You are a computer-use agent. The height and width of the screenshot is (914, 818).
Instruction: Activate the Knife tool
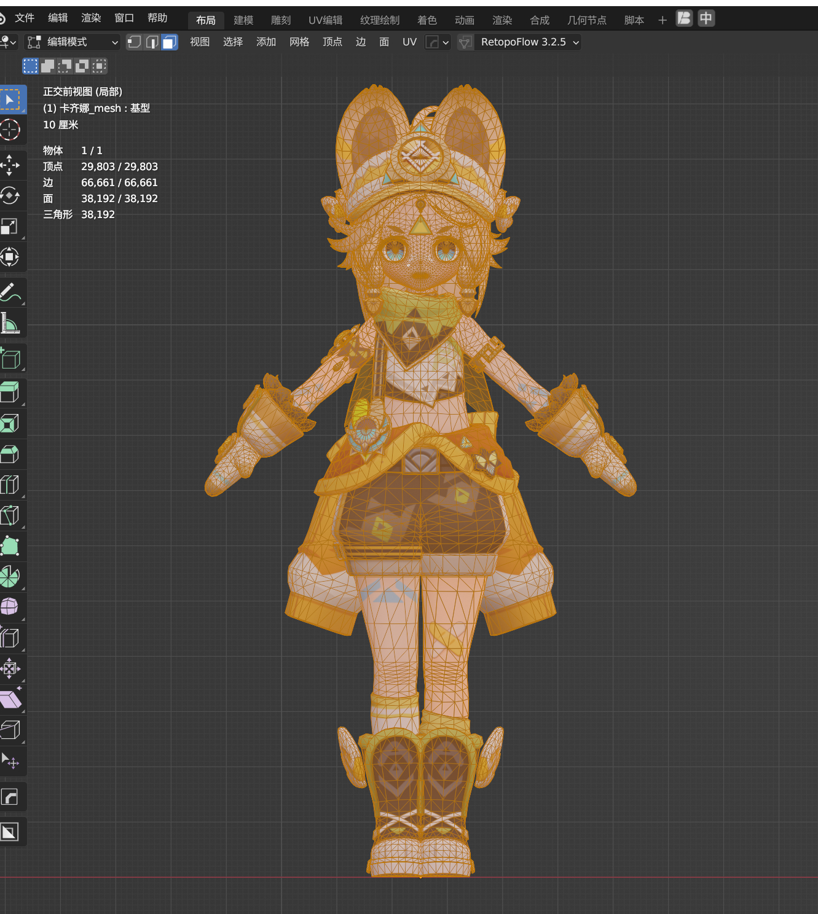pyautogui.click(x=10, y=515)
